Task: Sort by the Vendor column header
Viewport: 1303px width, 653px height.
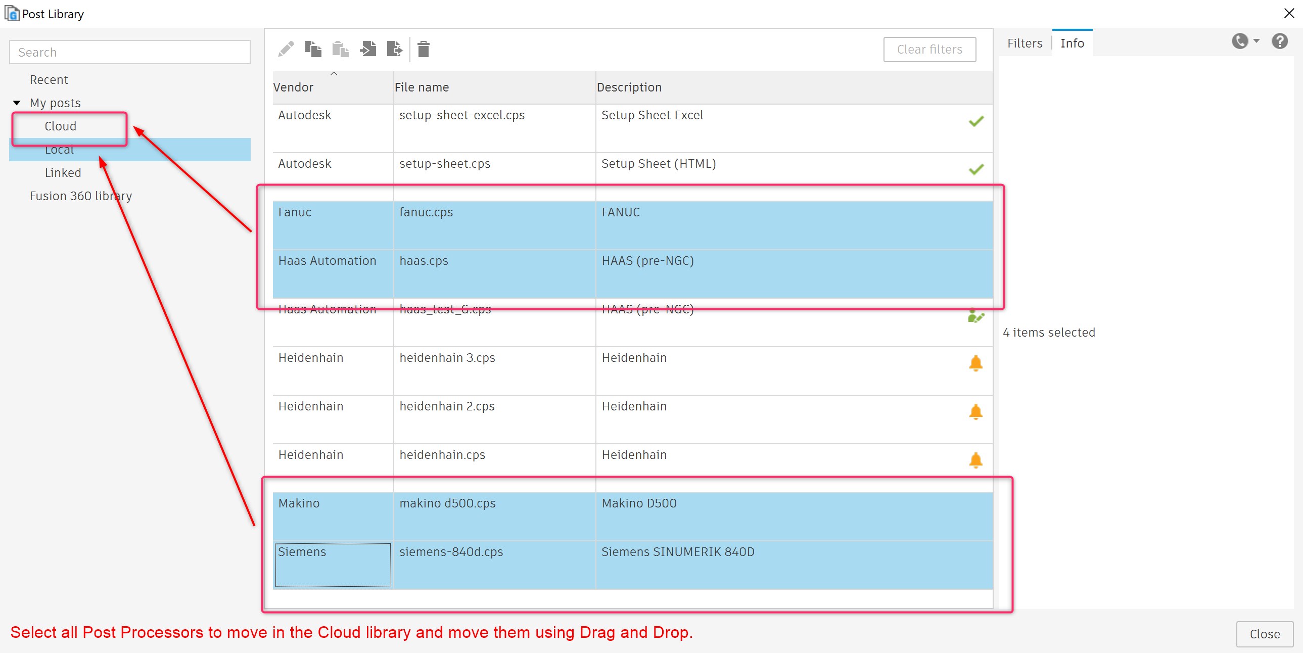Action: [x=293, y=87]
